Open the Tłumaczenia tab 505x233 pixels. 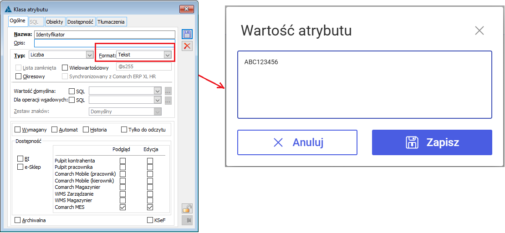tap(111, 22)
